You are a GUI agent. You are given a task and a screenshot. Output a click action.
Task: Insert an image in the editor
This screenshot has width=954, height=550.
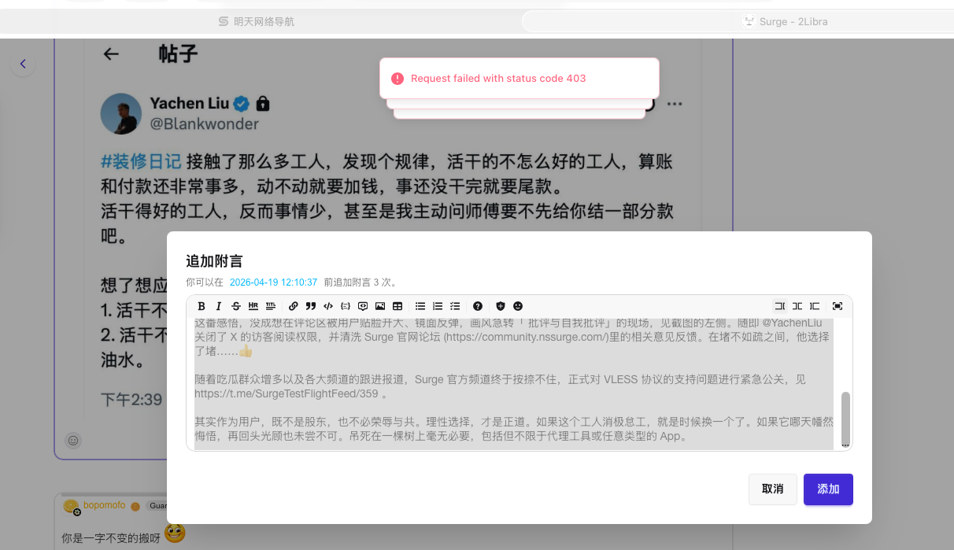[x=380, y=306]
